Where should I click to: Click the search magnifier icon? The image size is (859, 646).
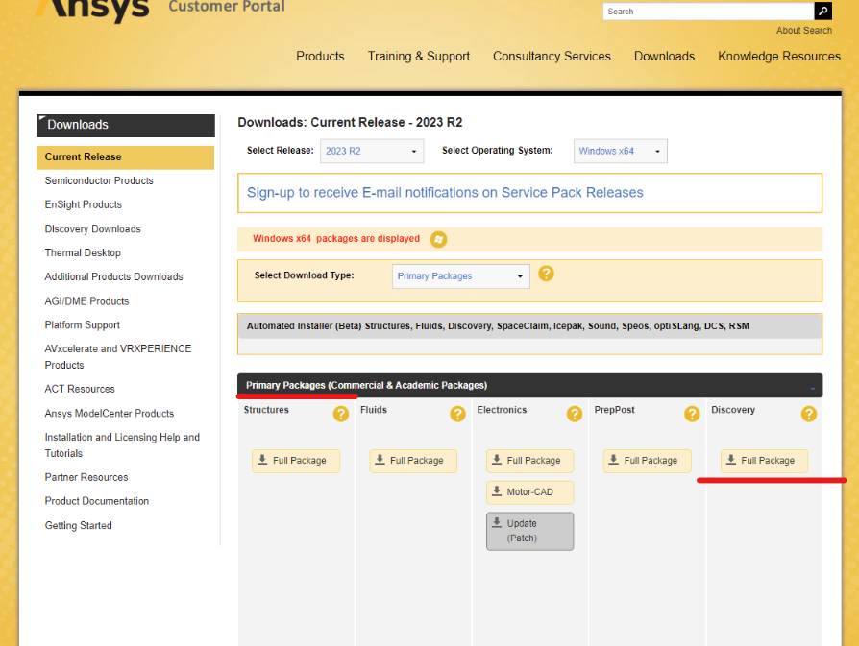(822, 12)
